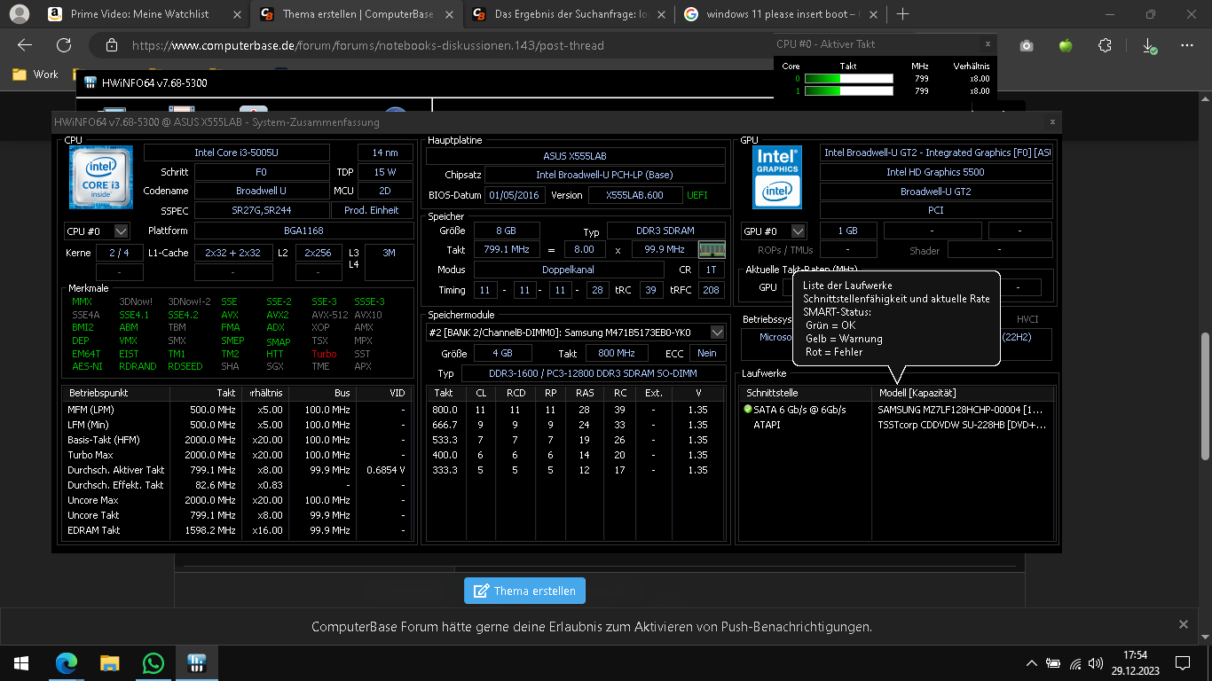The height and width of the screenshot is (681, 1212).
Task: Open the Windows Start menu
Action: point(21,662)
